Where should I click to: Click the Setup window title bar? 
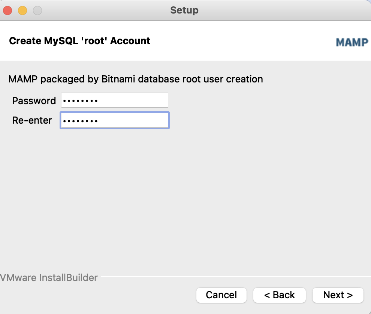[x=184, y=10]
